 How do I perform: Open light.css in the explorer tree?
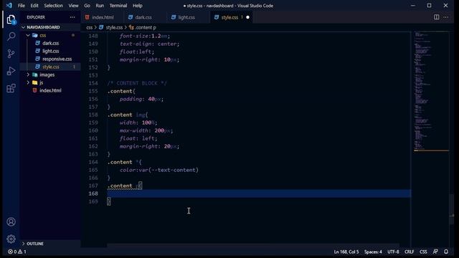tap(50, 51)
